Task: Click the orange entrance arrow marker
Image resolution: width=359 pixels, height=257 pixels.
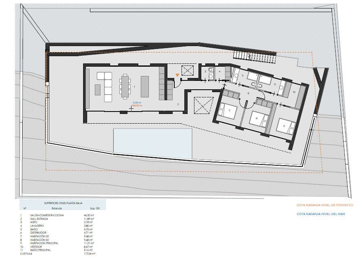Action: [x=177, y=75]
